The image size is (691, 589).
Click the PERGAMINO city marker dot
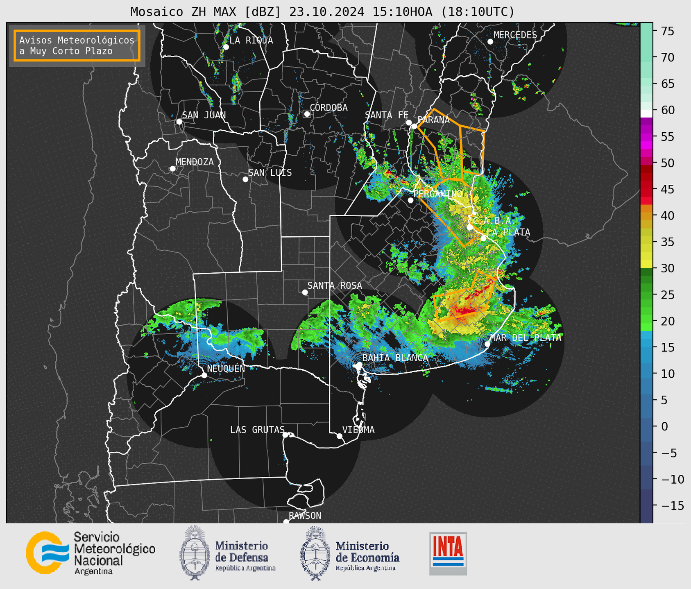click(x=410, y=200)
